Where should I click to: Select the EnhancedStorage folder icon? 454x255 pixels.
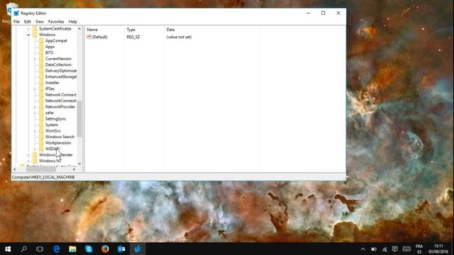coord(41,76)
